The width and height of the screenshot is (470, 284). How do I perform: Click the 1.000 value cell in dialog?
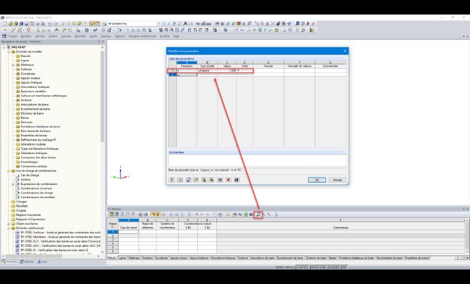[x=227, y=71]
